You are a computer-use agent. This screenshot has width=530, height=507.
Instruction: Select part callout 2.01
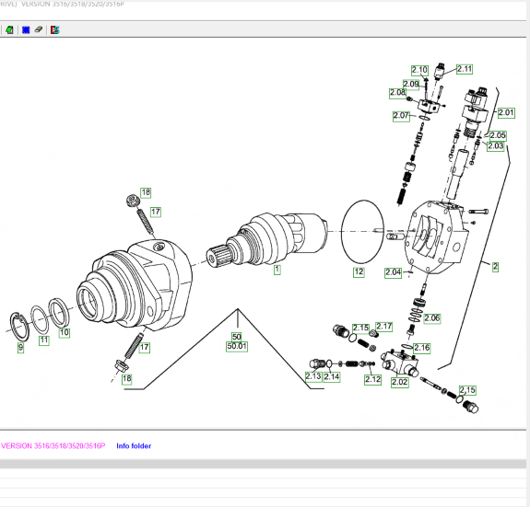tap(506, 113)
